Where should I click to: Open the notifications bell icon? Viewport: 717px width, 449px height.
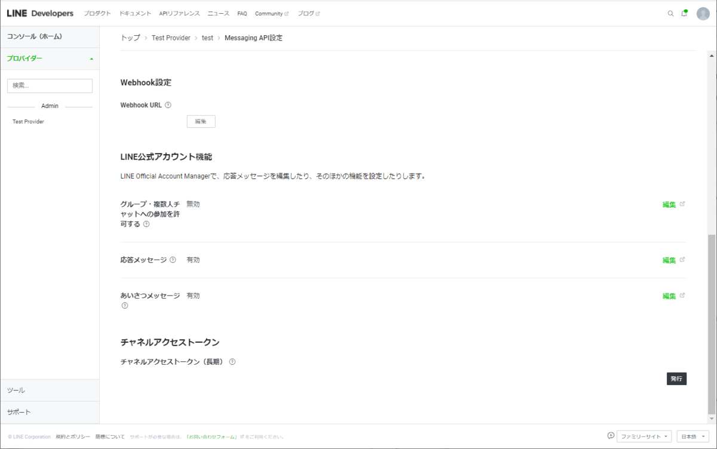[x=684, y=13]
